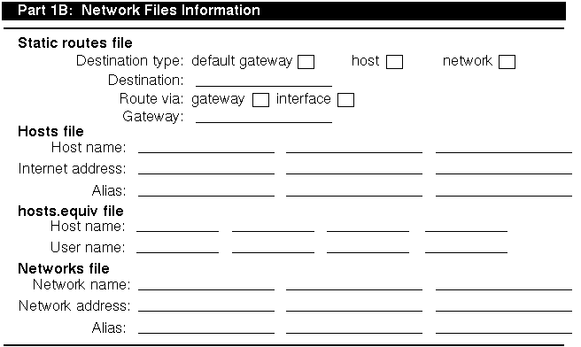Click first Host name field in Hosts file
Image resolution: width=581 pixels, height=347 pixels.
tap(206, 147)
